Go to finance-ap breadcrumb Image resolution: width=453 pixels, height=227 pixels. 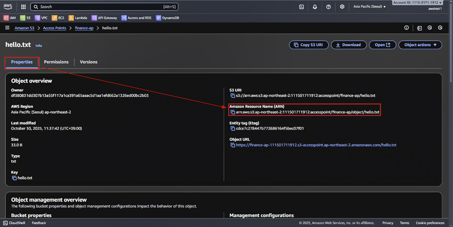click(84, 28)
